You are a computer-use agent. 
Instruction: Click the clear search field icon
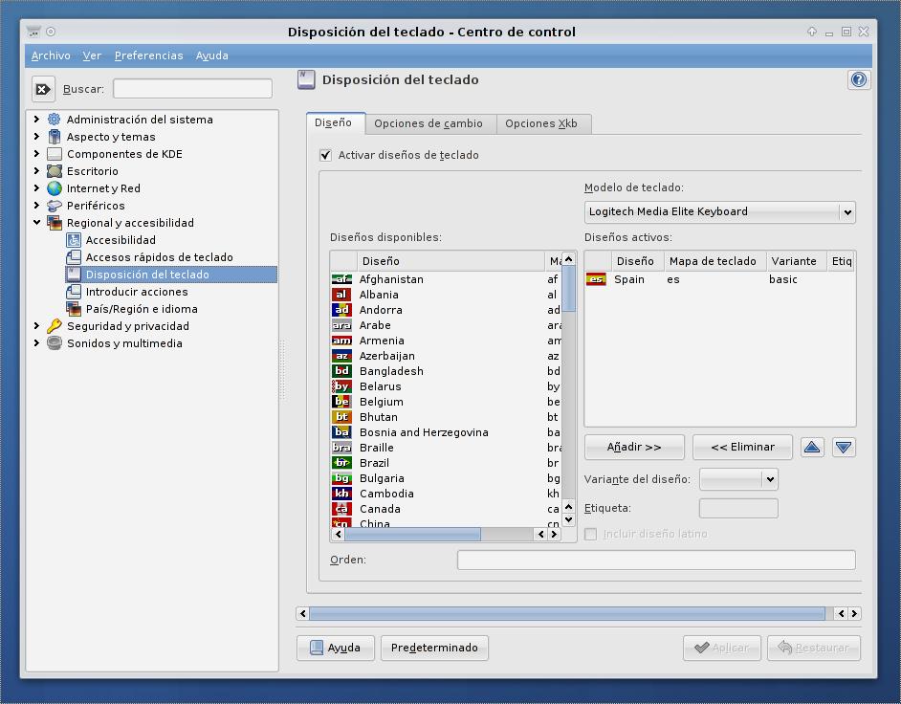43,89
